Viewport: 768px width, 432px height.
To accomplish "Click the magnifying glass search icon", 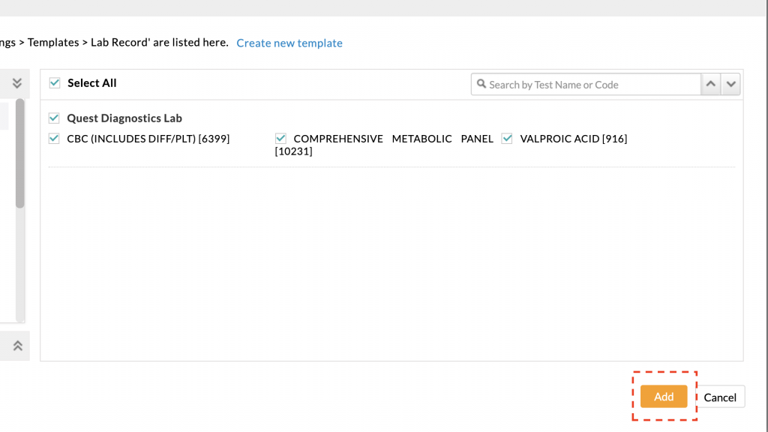I will pyautogui.click(x=481, y=85).
